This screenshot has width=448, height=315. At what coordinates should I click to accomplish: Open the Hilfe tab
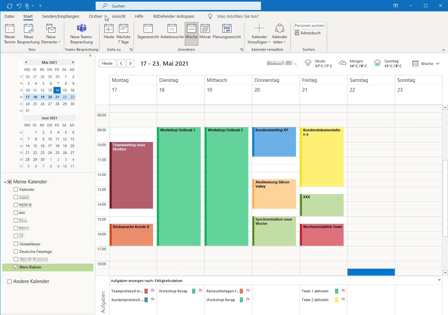139,16
